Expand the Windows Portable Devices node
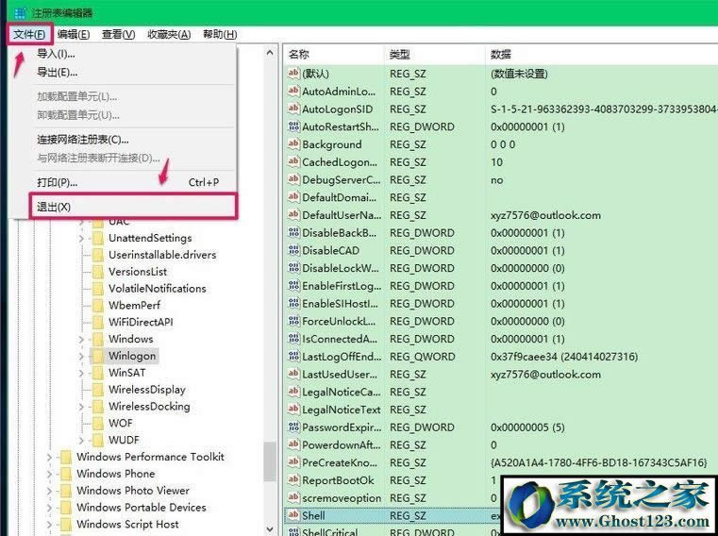Screen dimensions: 718x536 (49, 508)
